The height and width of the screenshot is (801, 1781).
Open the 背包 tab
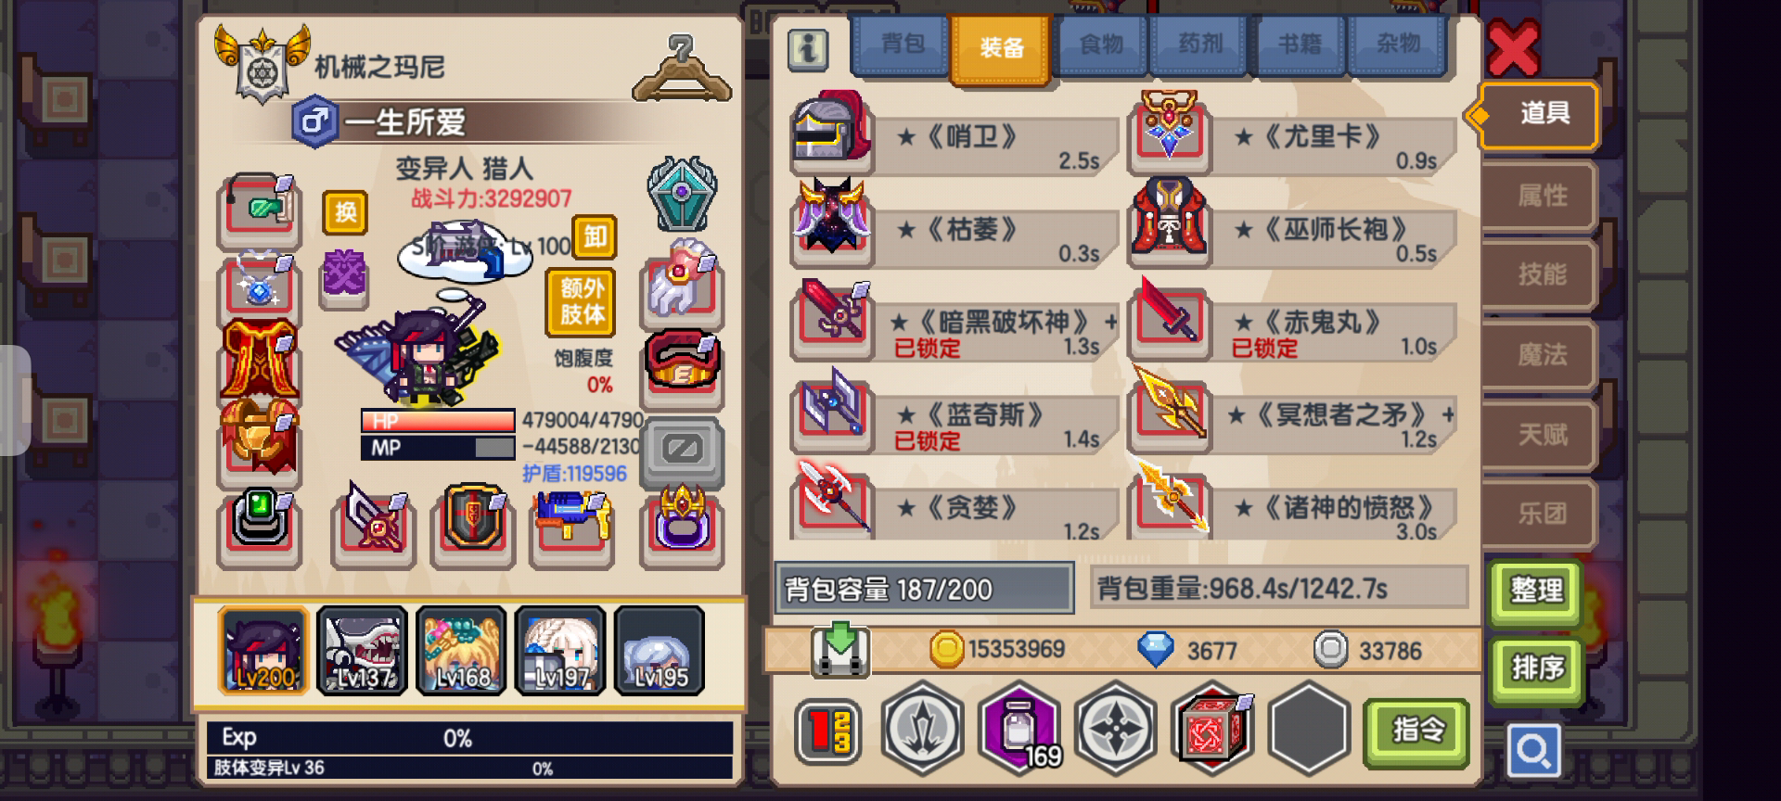(902, 44)
